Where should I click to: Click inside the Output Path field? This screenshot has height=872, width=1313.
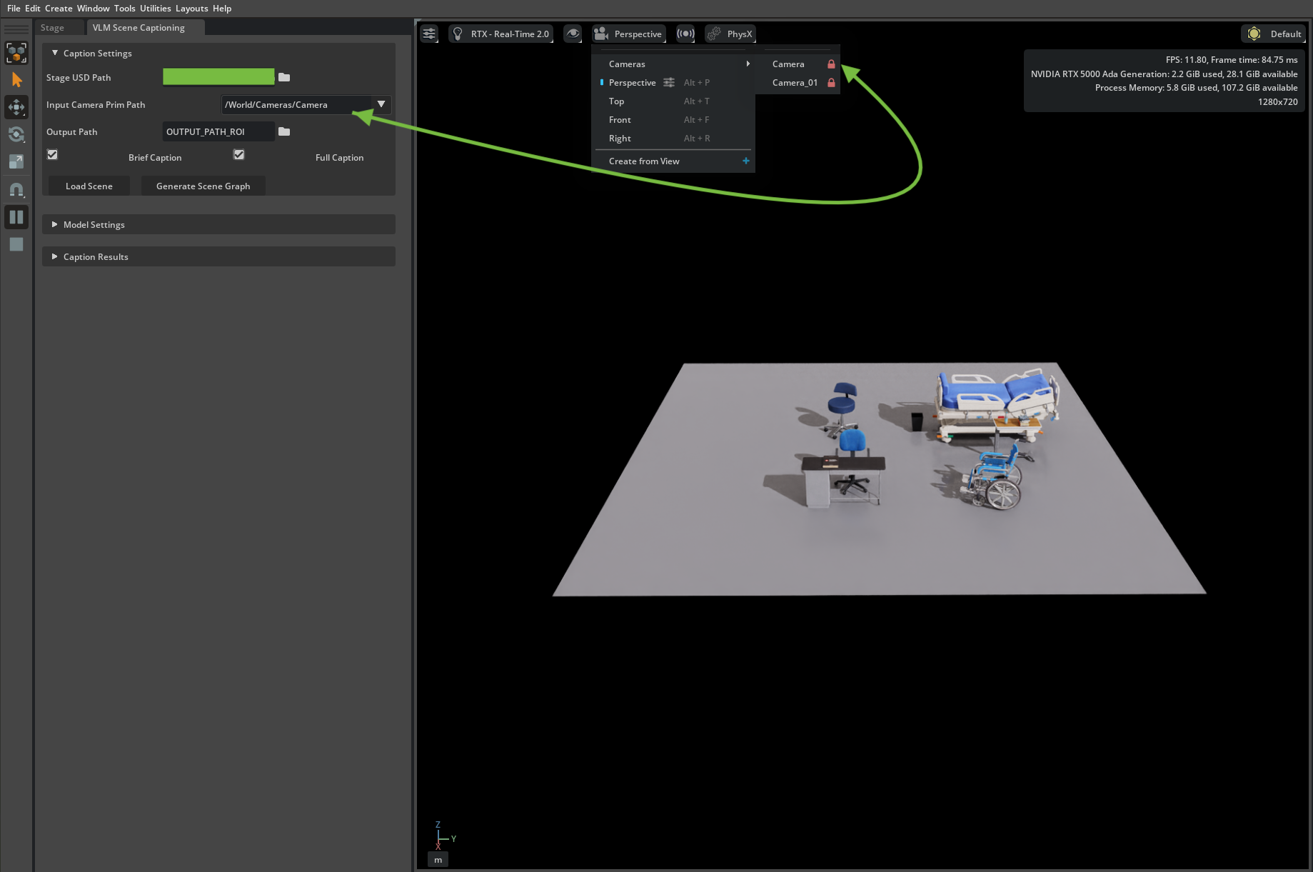(218, 131)
